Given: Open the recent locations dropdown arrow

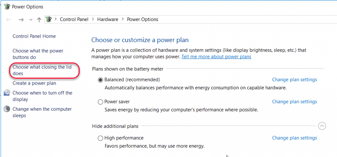Looking at the screenshot, I should (x=31, y=20).
